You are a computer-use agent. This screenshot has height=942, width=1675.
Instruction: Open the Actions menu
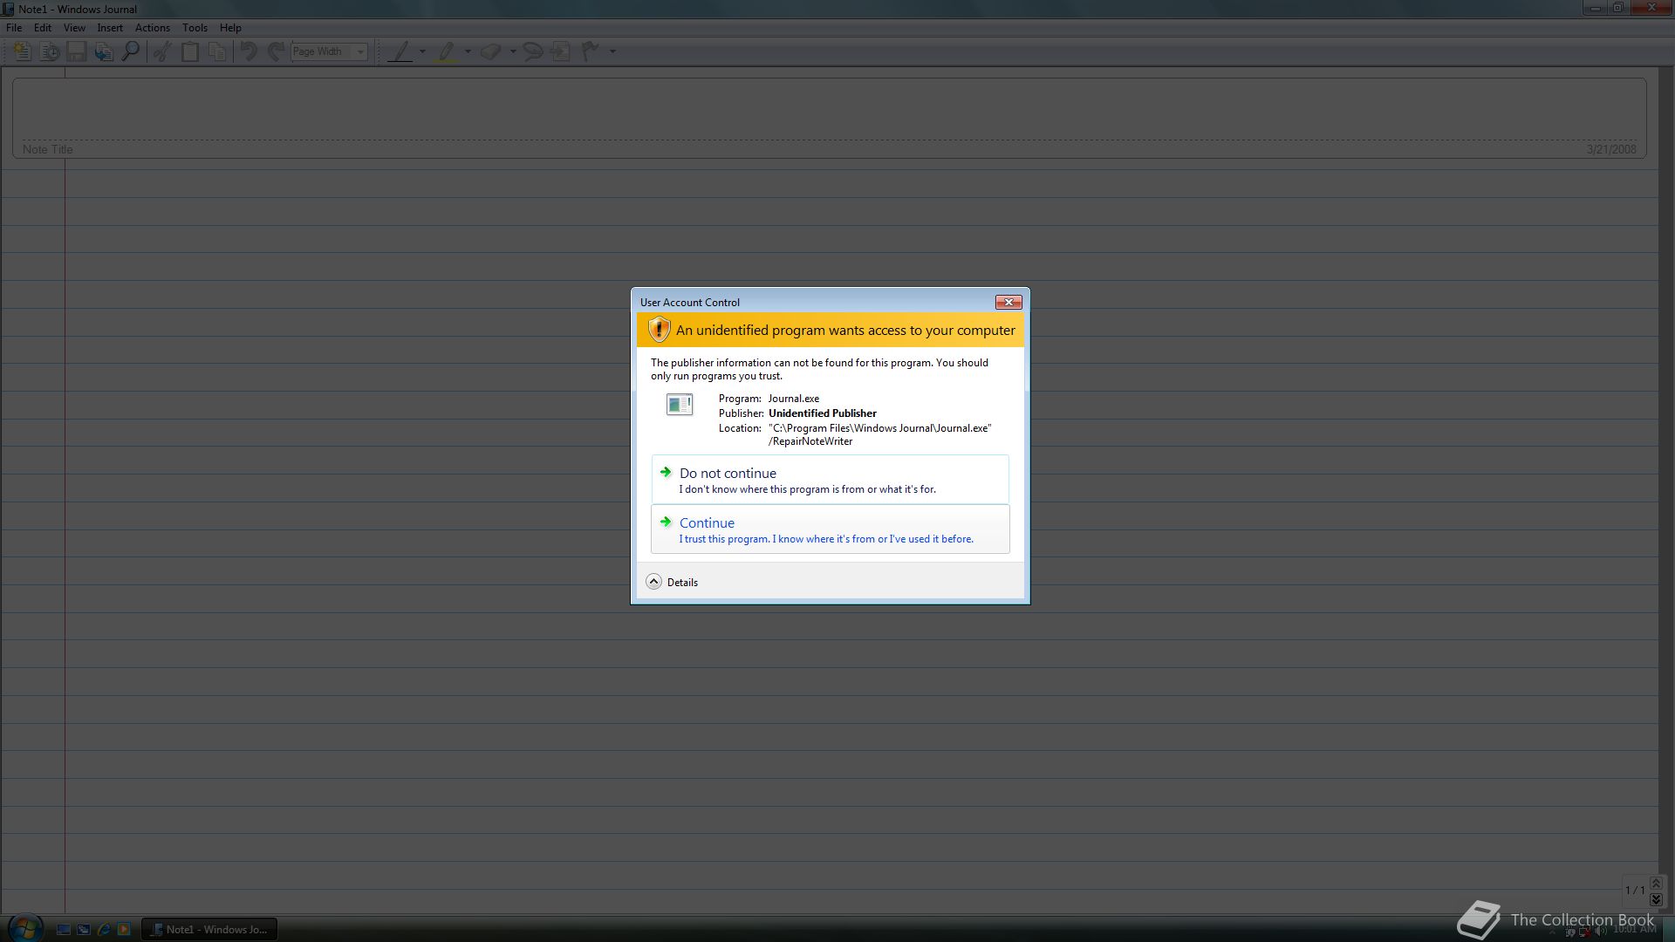click(153, 28)
